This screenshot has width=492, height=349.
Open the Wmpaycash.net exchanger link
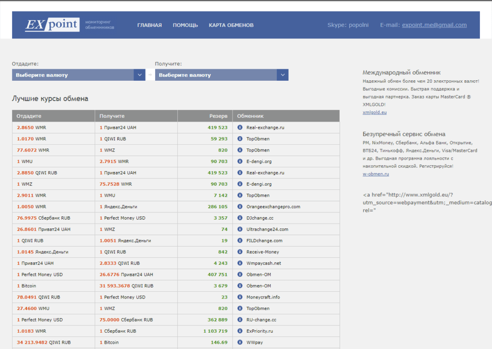pyautogui.click(x=264, y=263)
